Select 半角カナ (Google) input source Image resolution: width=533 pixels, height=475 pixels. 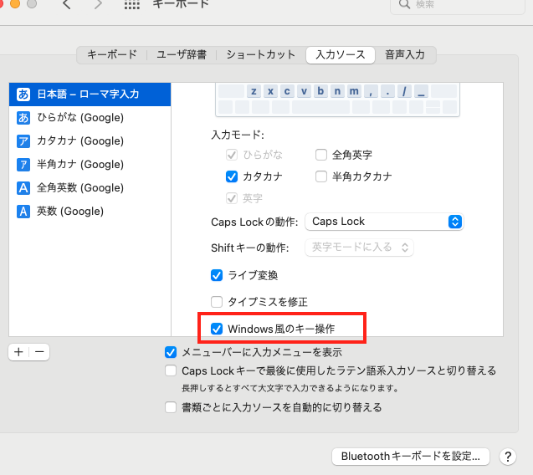point(90,165)
